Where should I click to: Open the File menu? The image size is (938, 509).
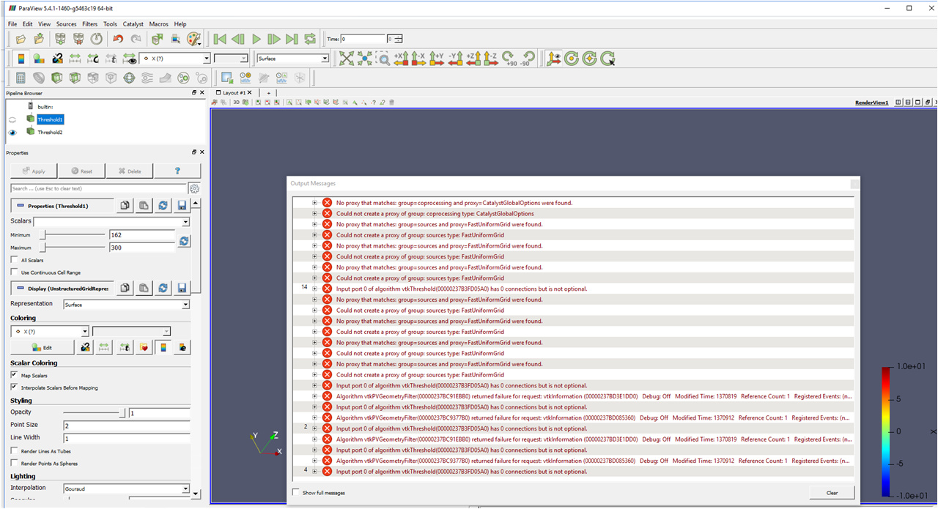[x=12, y=24]
